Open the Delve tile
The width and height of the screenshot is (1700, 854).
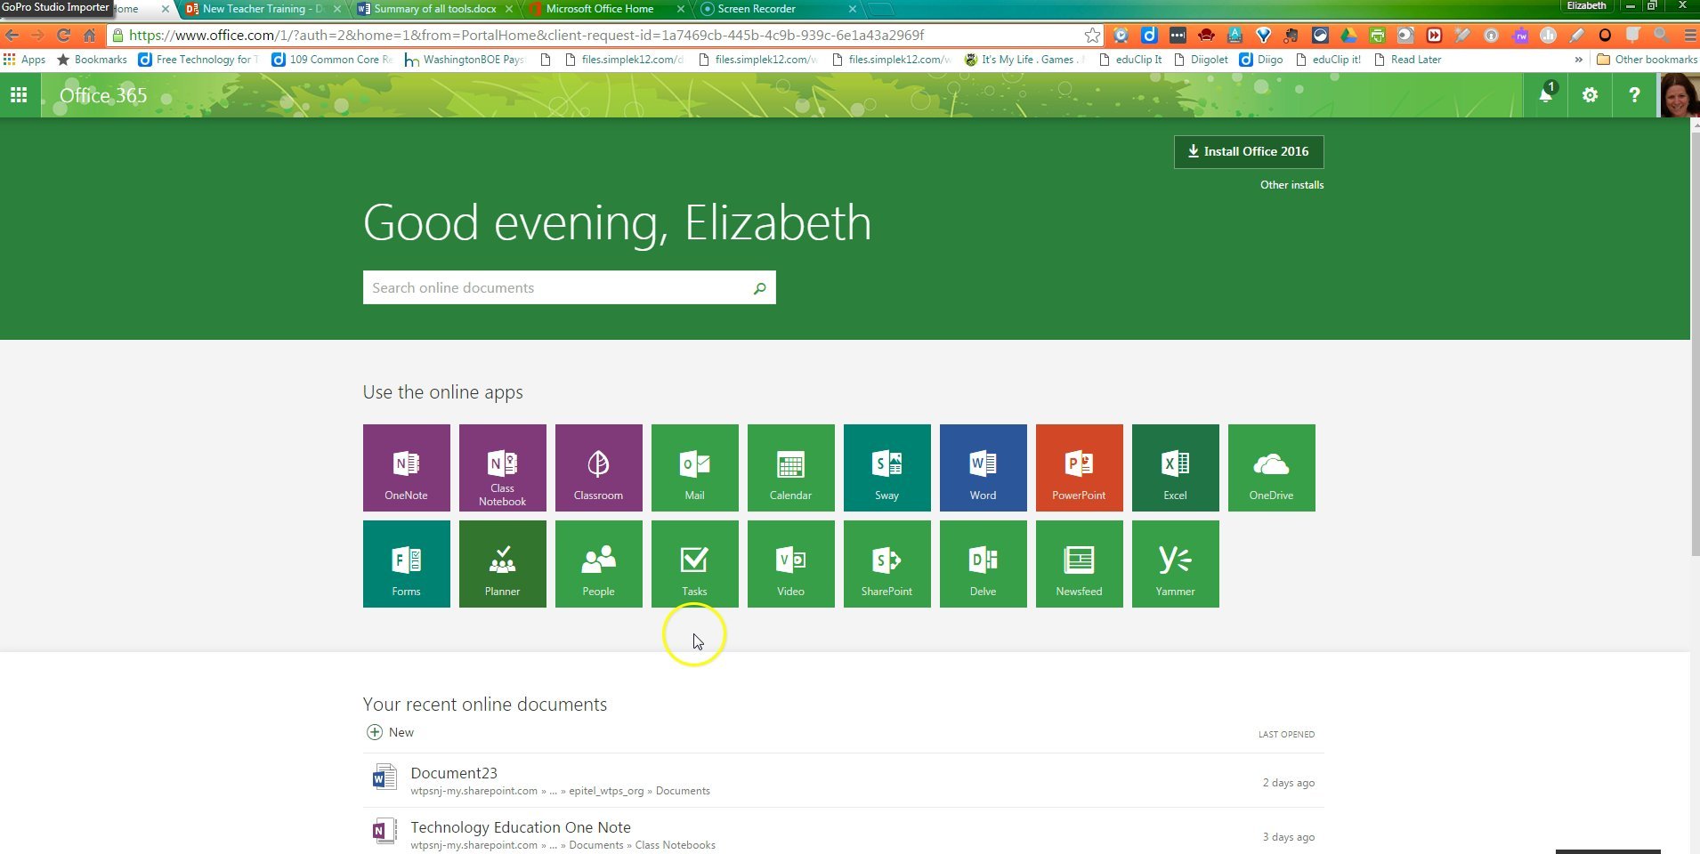982,563
